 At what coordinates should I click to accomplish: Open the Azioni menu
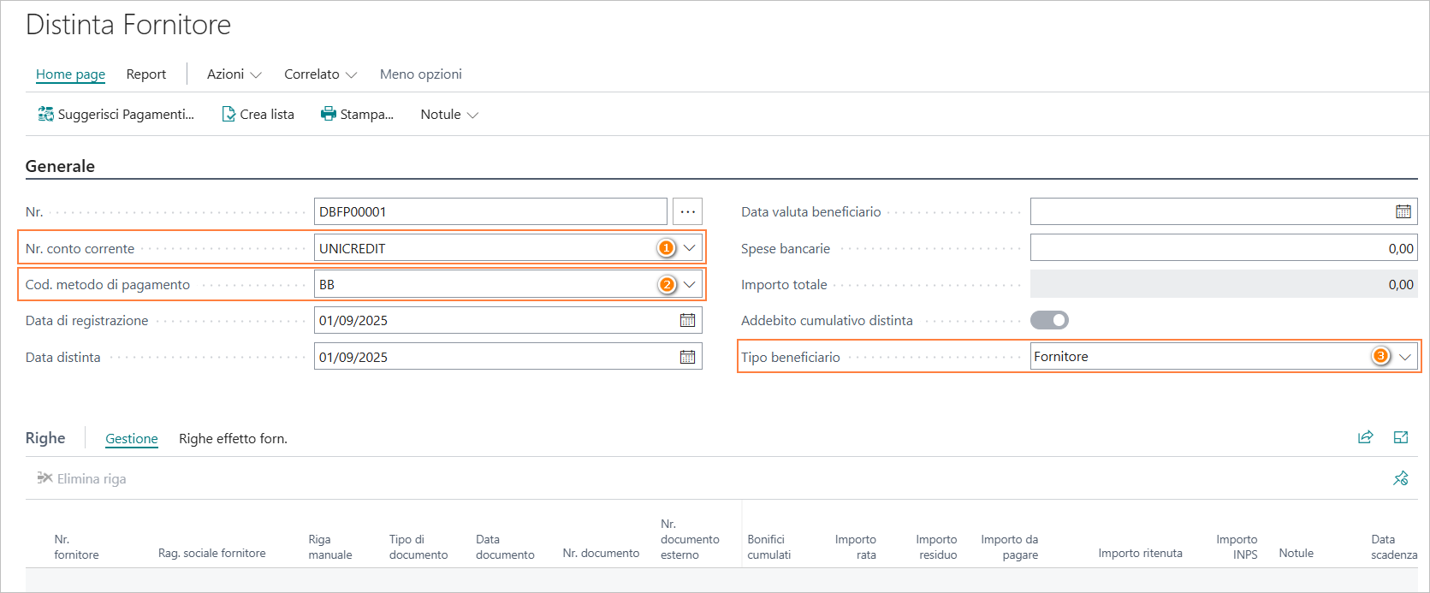tap(234, 74)
